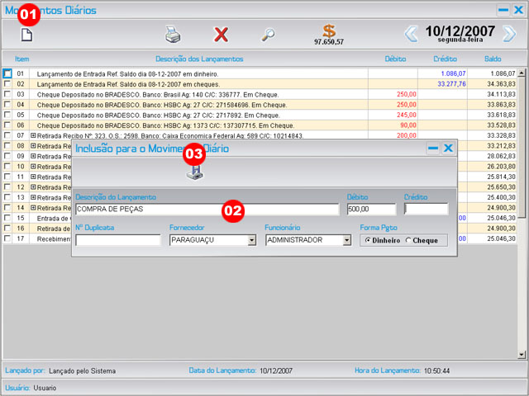
Task: Select the Dinheiro payment option
Action: [x=368, y=240]
